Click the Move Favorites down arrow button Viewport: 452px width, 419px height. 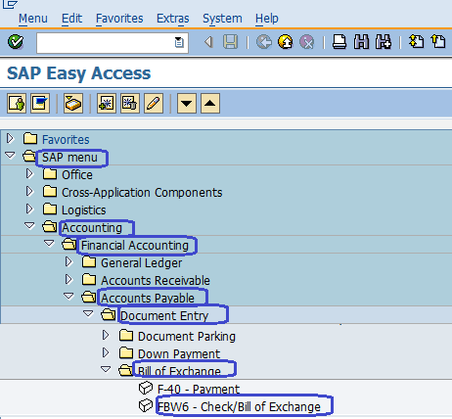point(187,104)
